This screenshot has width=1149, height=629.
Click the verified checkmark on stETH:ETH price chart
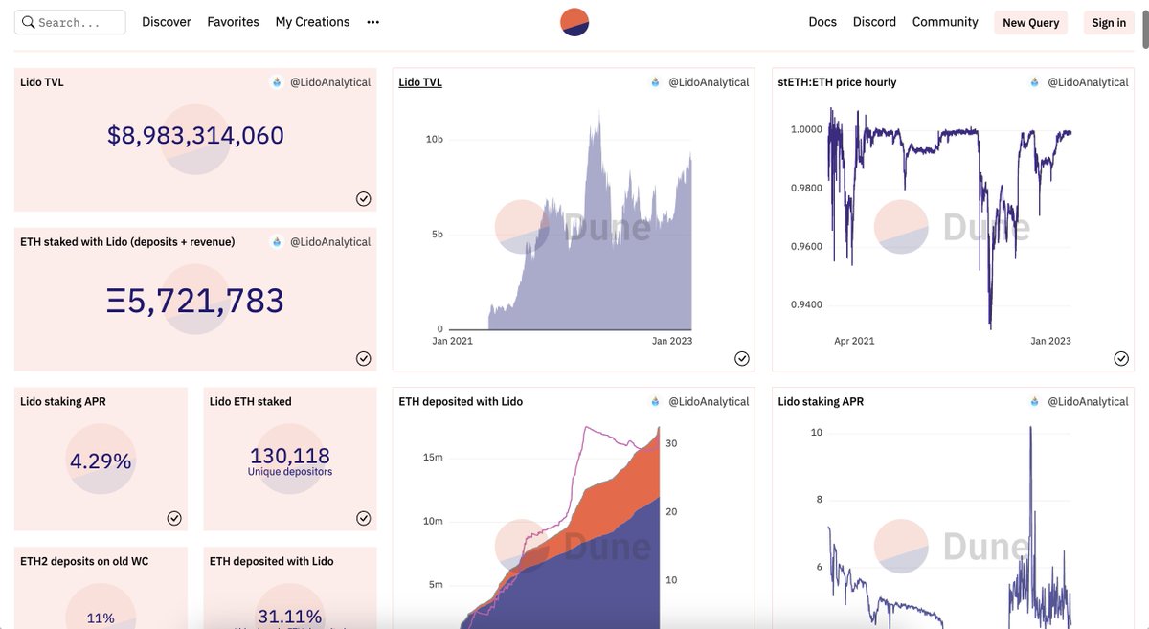(x=1121, y=359)
